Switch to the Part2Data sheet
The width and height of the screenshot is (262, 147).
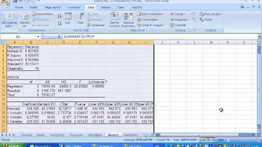tap(57, 135)
